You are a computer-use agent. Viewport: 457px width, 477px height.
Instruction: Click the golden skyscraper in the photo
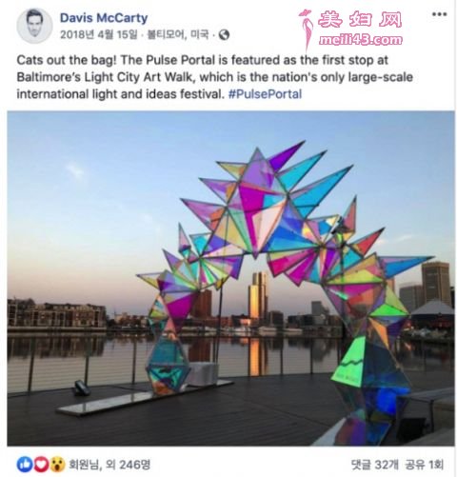click(258, 296)
